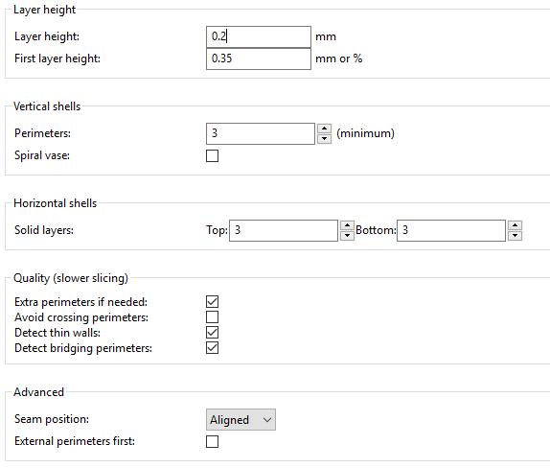Enable Avoid crossing perimeters option
The height and width of the screenshot is (468, 550).
[212, 317]
